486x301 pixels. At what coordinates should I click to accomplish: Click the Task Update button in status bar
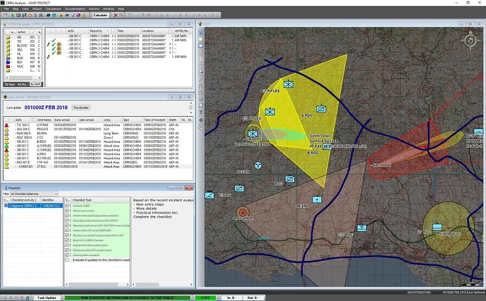[x=47, y=298]
